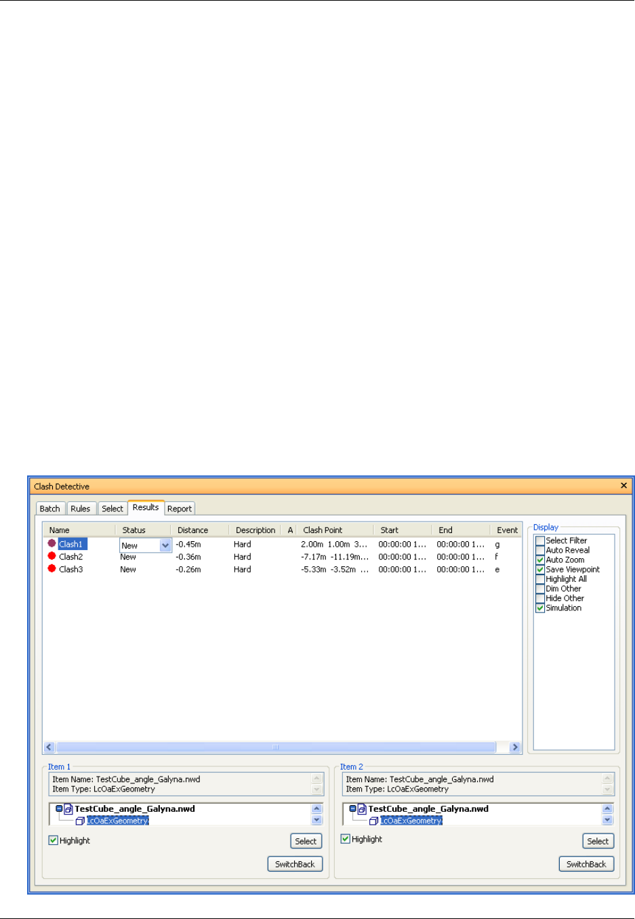Screen dimensions: 635x919
Task: Disable the Auto Zoom checkbox
Action: tap(540, 560)
